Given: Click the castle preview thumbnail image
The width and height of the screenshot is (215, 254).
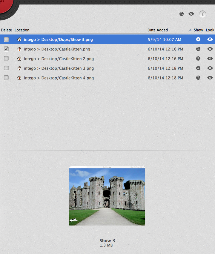Looking at the screenshot, I should [107, 196].
